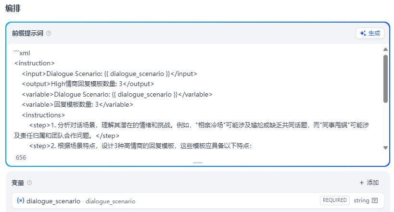Viewport: 394px width, 212px height.
Task: Click the <instruction> line in prompt
Action: point(35,63)
